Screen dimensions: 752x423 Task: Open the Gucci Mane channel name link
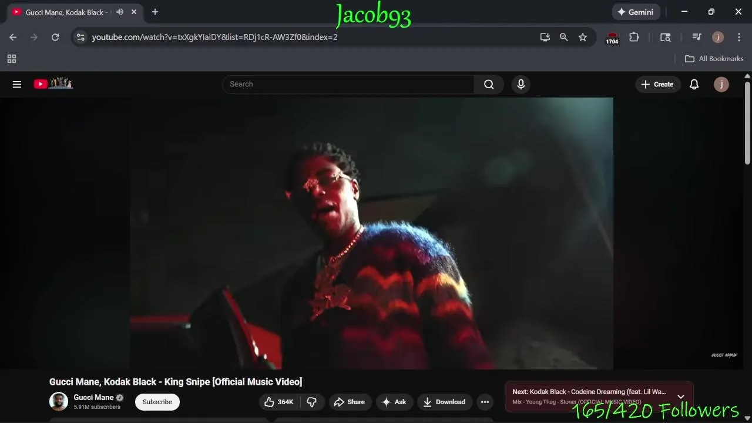[x=93, y=397]
